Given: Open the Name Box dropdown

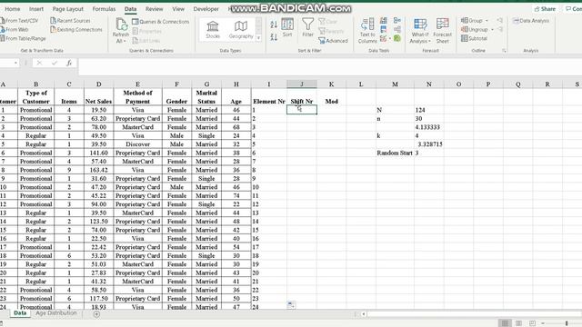Looking at the screenshot, I should [x=15, y=63].
